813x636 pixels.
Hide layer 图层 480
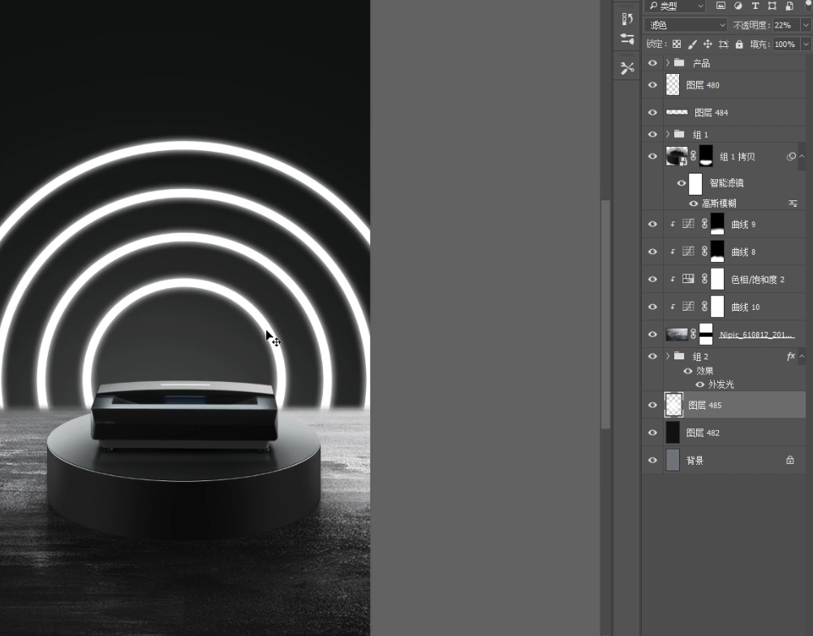pos(653,84)
